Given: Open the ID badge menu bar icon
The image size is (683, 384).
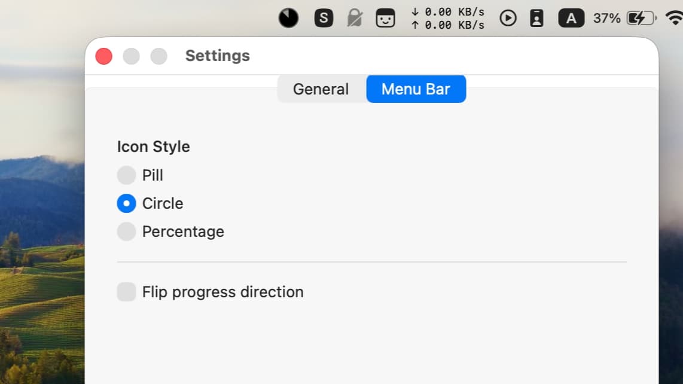Looking at the screenshot, I should 536,18.
